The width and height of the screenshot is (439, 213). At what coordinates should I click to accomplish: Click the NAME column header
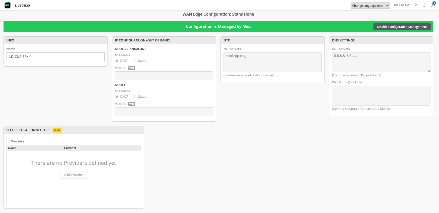pos(12,148)
